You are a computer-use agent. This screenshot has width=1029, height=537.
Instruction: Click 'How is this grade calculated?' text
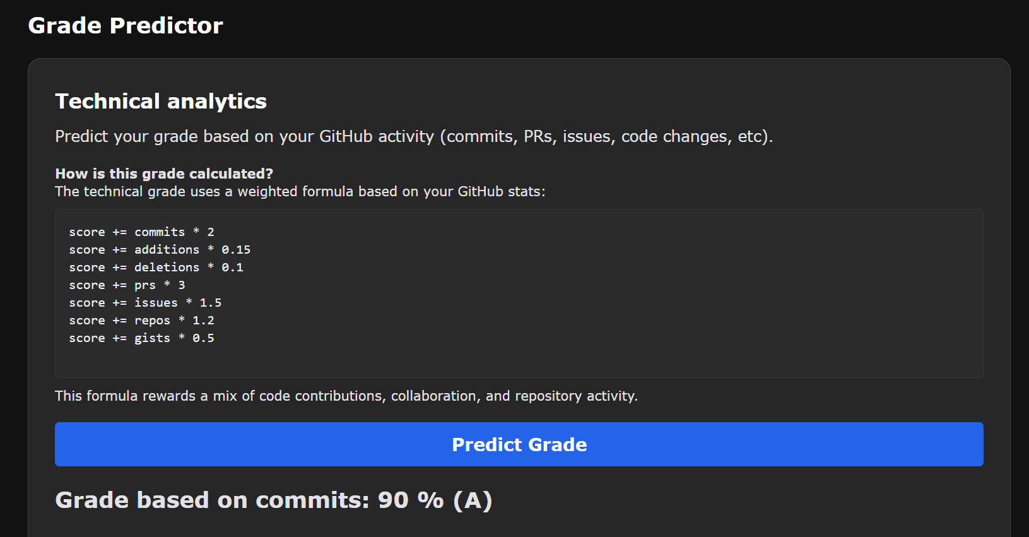click(x=164, y=174)
